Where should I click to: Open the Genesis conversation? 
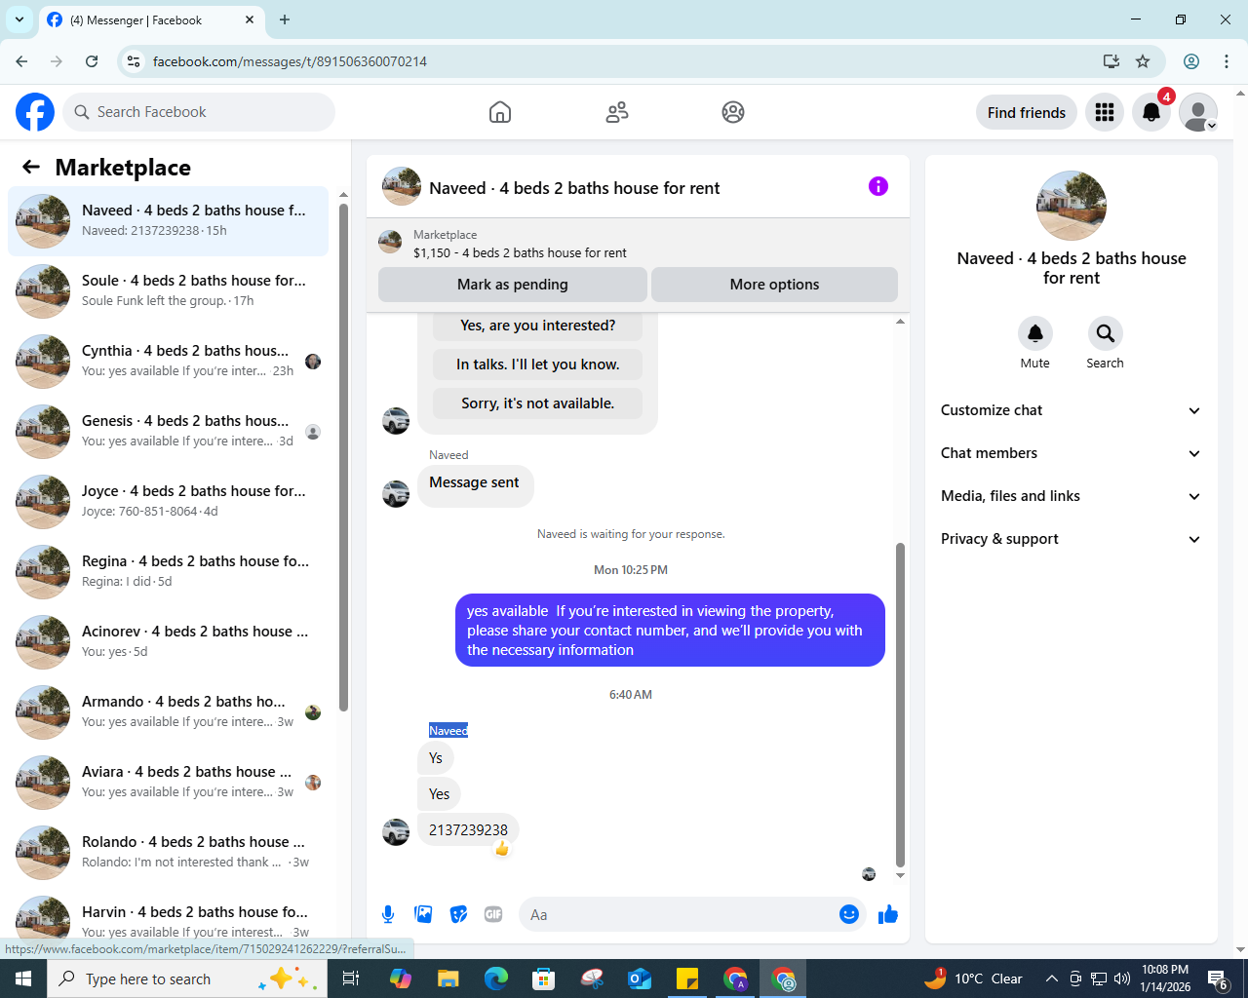169,432
